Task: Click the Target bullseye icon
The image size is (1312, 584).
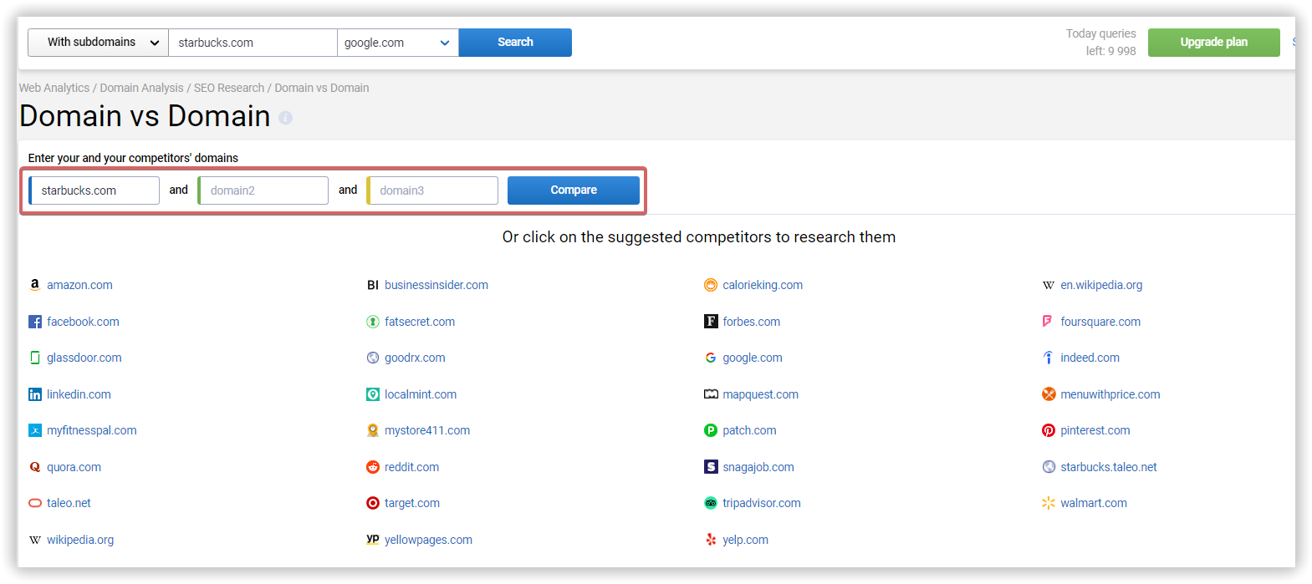Action: (373, 503)
